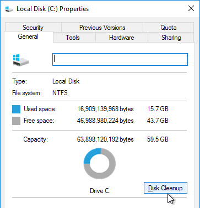Click the Drive C: label under the chart
The width and height of the screenshot is (200, 208).
[100, 191]
